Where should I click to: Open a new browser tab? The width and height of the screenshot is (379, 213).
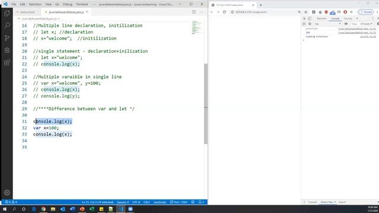pos(261,5)
